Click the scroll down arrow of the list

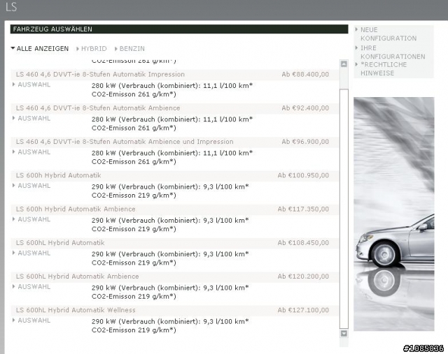pos(344,333)
